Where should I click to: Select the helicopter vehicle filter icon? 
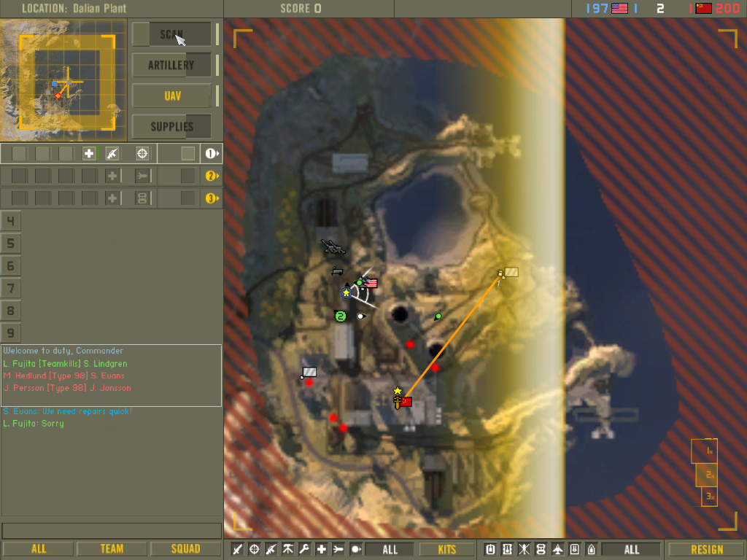click(x=524, y=550)
